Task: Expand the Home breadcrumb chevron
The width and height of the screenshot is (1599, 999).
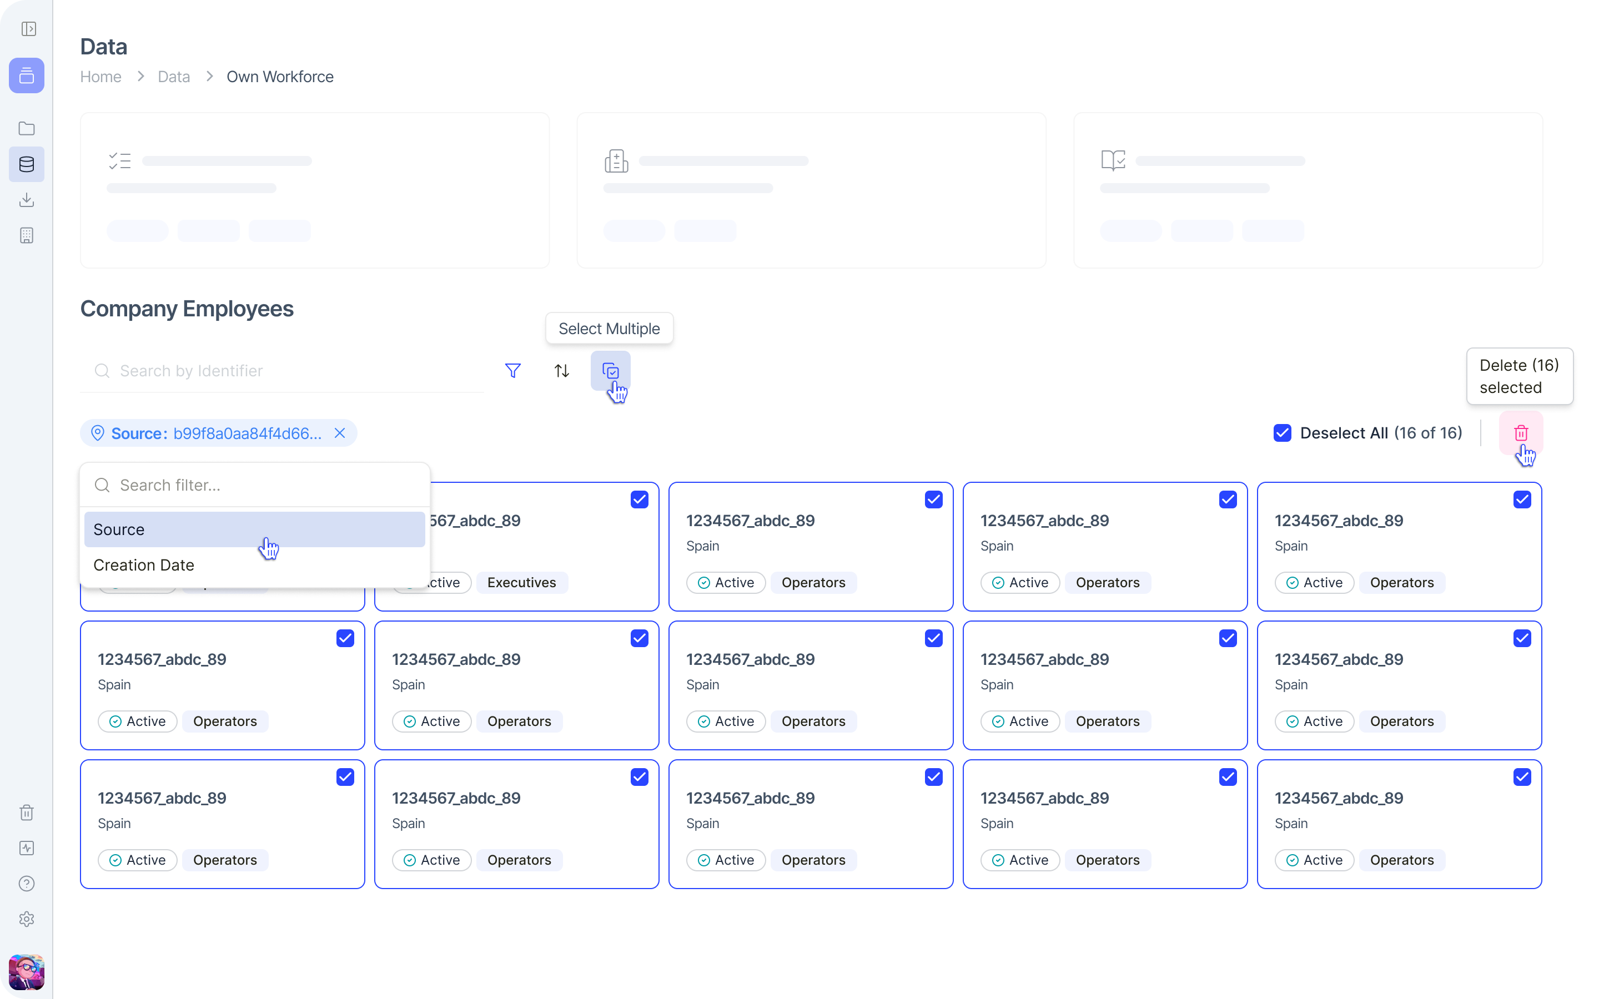Action: click(x=139, y=77)
